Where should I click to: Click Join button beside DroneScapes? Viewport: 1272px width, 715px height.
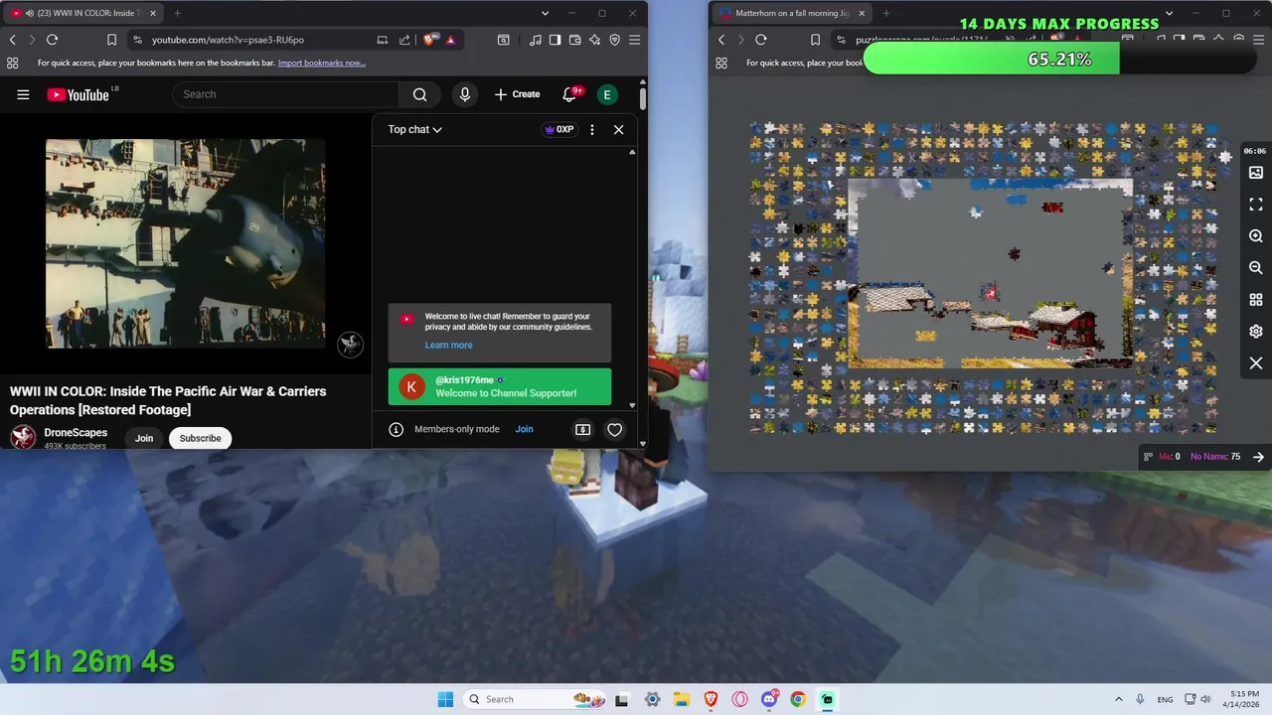pos(144,438)
